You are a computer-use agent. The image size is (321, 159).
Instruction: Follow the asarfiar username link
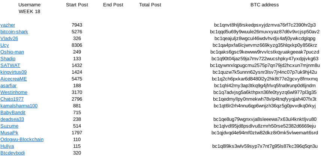click(8, 86)
